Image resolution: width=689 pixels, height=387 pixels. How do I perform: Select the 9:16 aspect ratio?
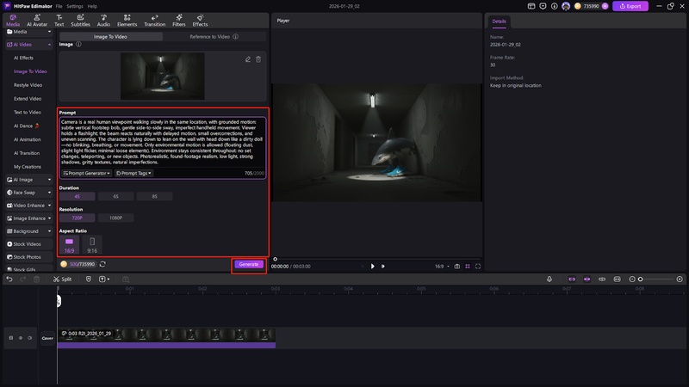coord(92,245)
